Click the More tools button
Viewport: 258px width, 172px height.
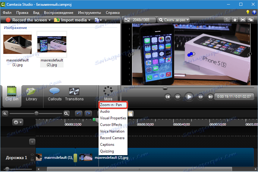coord(108,94)
